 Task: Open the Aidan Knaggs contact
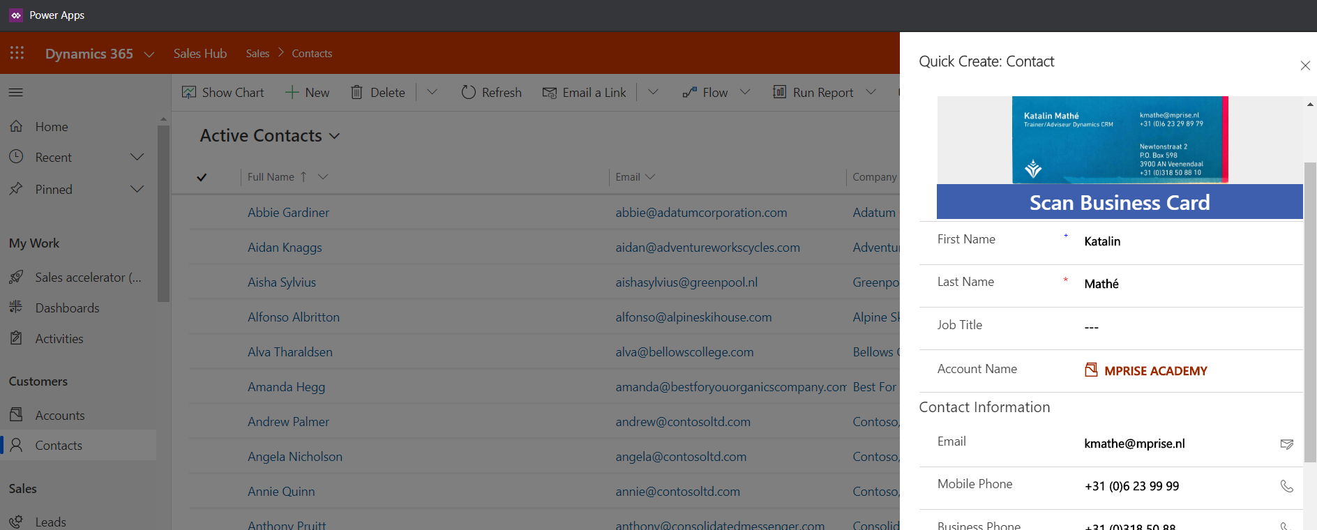(x=285, y=248)
